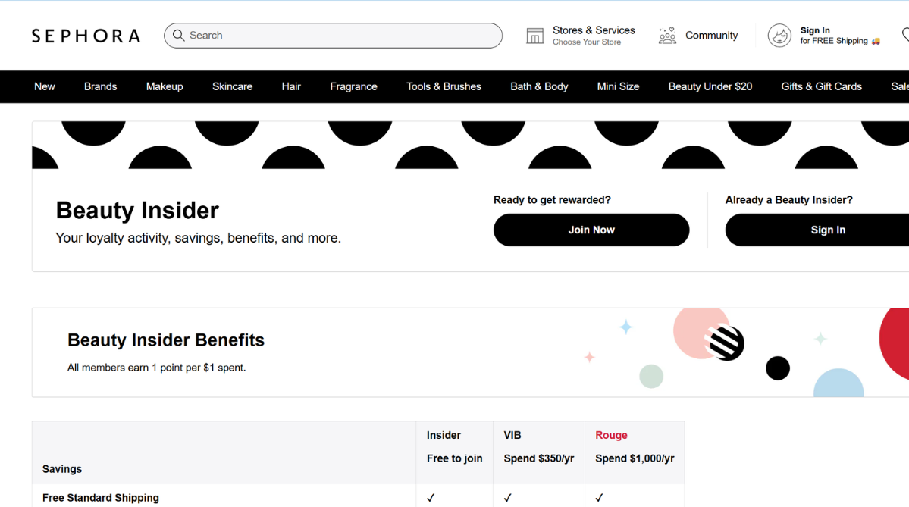
Task: Click Sign In for FREE Shipping
Action: [840, 36]
